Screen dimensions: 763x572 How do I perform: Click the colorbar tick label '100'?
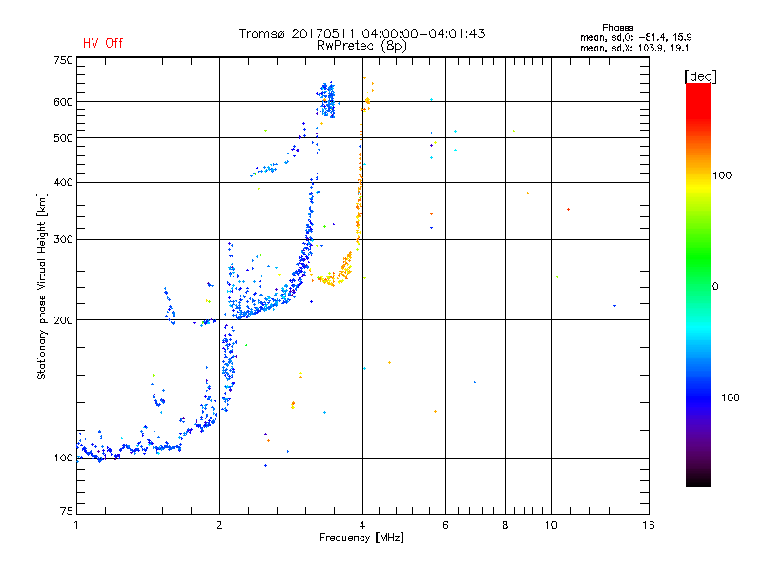(722, 175)
